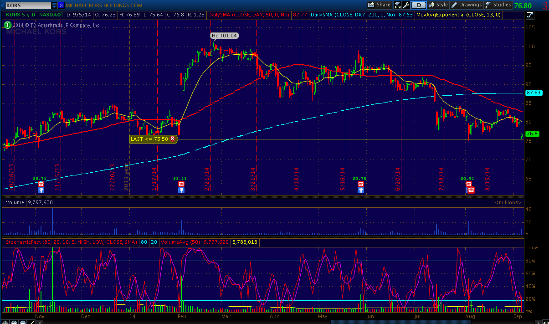Toggle the D daily timeframe button

click(418, 5)
